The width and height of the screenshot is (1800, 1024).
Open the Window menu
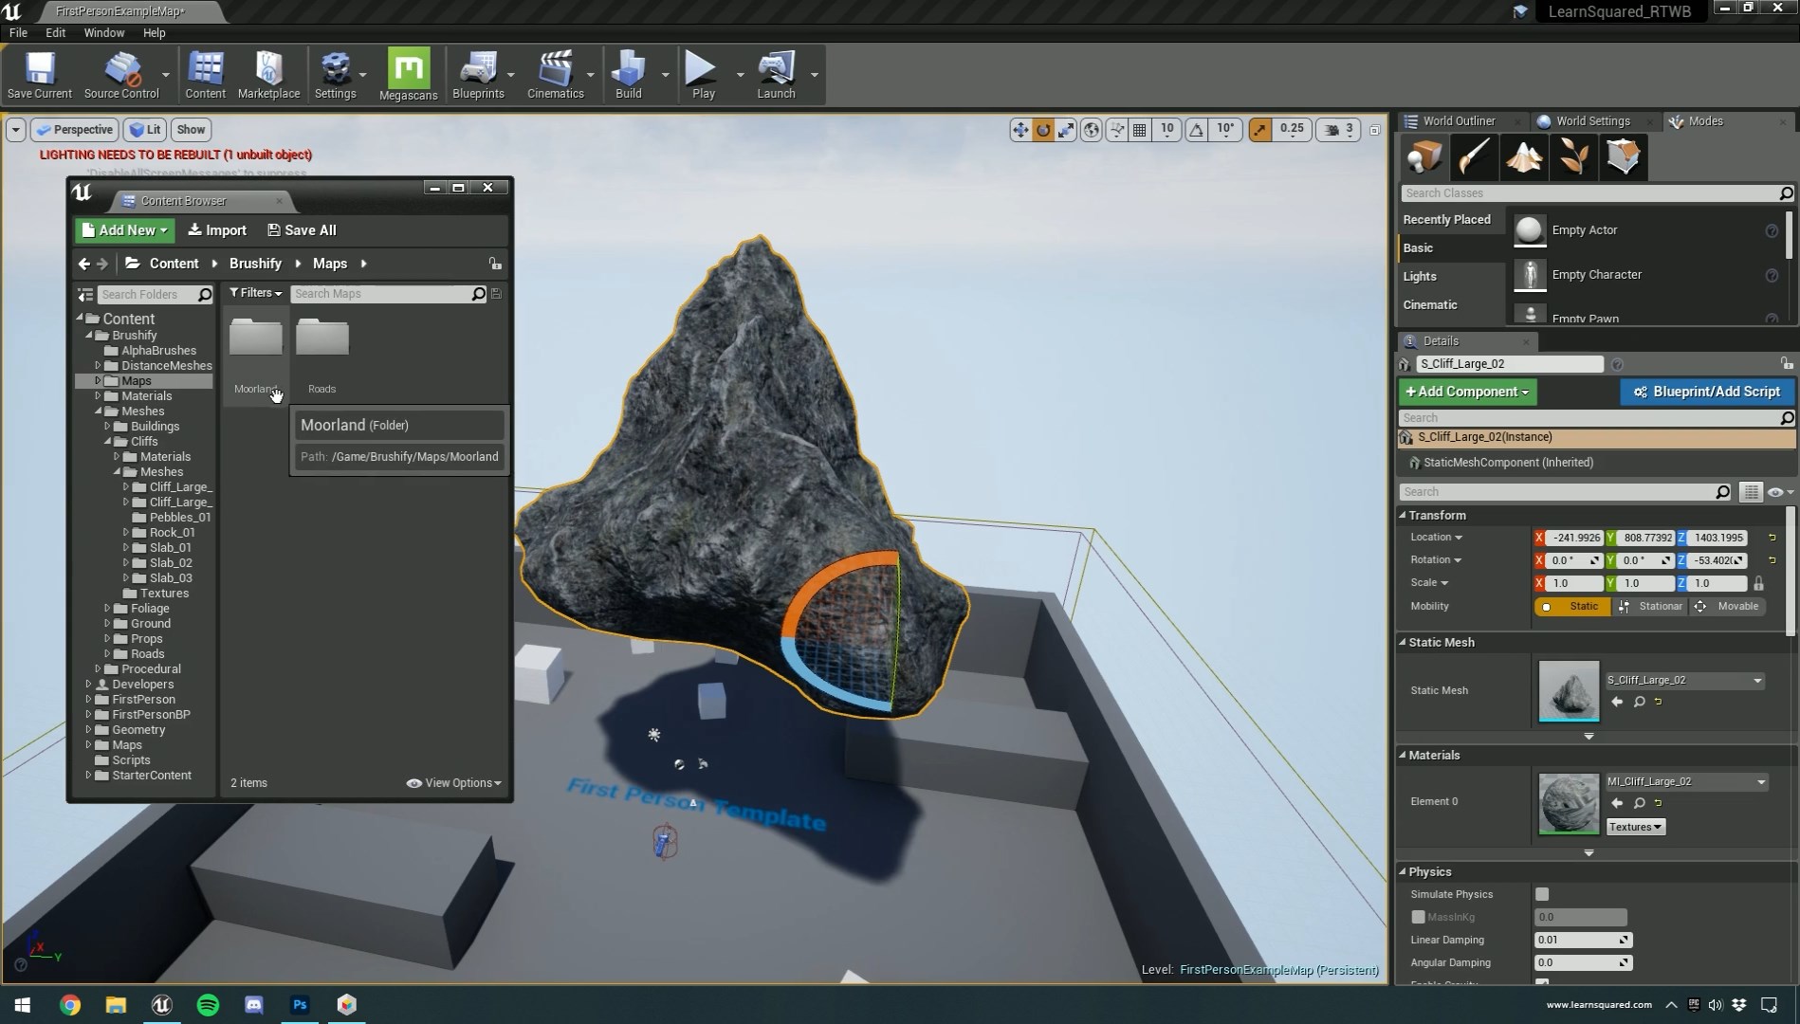(x=103, y=32)
